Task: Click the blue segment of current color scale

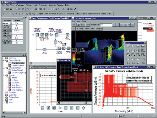Action: pyautogui.click(x=73, y=64)
